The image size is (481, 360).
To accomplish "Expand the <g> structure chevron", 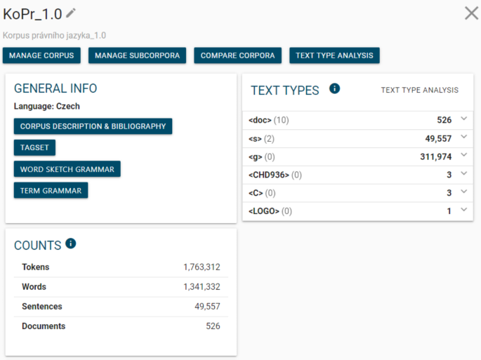I will point(463,156).
